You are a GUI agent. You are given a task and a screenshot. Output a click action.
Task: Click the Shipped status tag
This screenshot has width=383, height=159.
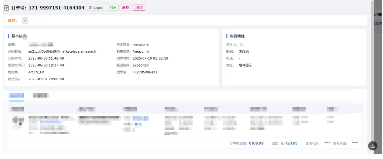pyautogui.click(x=96, y=8)
